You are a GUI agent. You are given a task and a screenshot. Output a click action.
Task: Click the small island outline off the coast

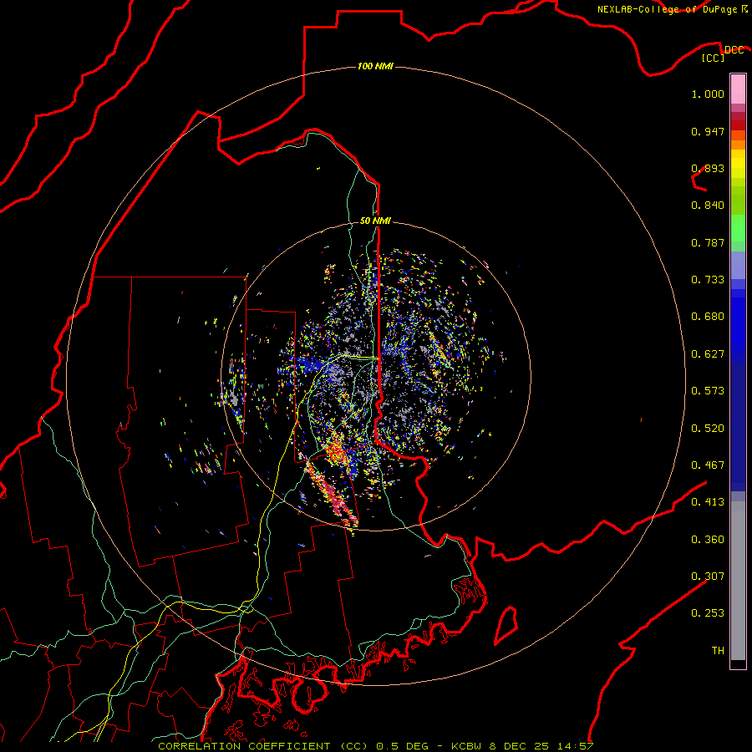pos(506,625)
